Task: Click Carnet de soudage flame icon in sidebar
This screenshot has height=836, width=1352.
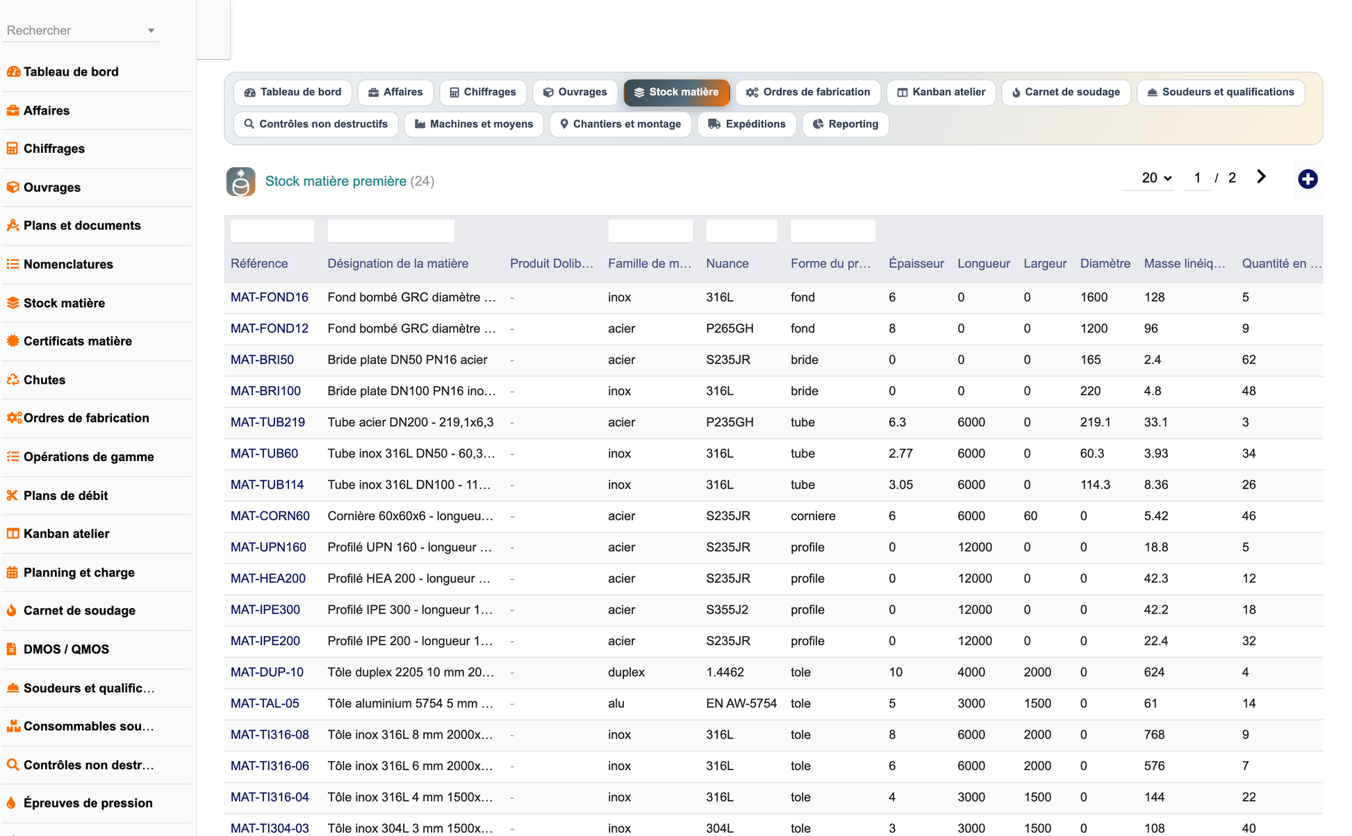Action: click(13, 611)
